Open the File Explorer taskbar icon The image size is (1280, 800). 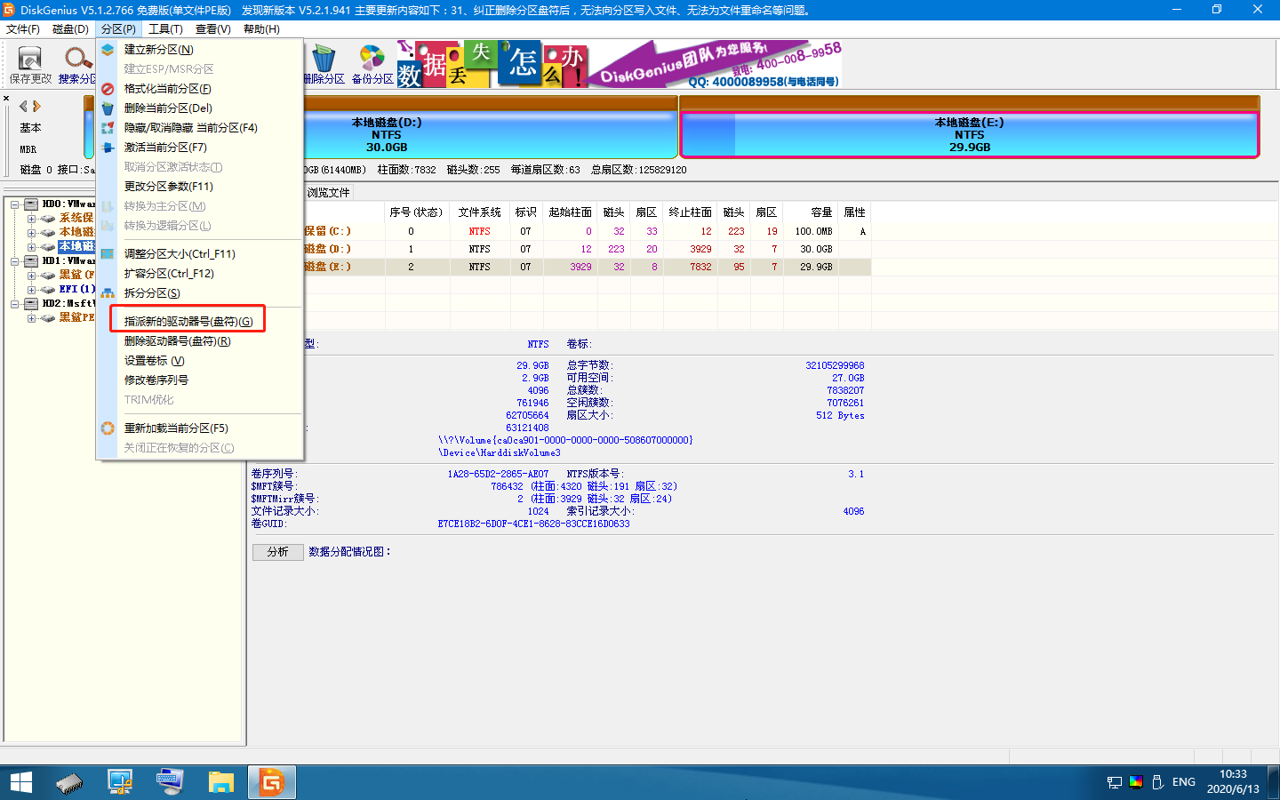click(220, 782)
